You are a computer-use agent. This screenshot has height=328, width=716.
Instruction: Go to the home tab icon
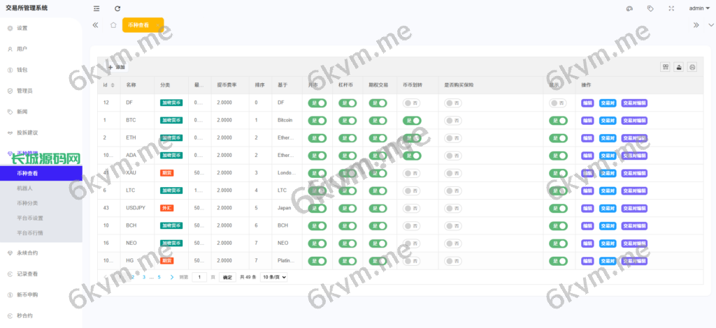click(113, 25)
